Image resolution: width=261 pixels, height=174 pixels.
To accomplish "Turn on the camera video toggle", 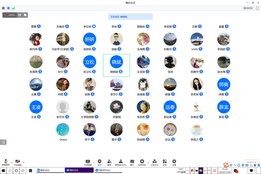I will 17,162.
